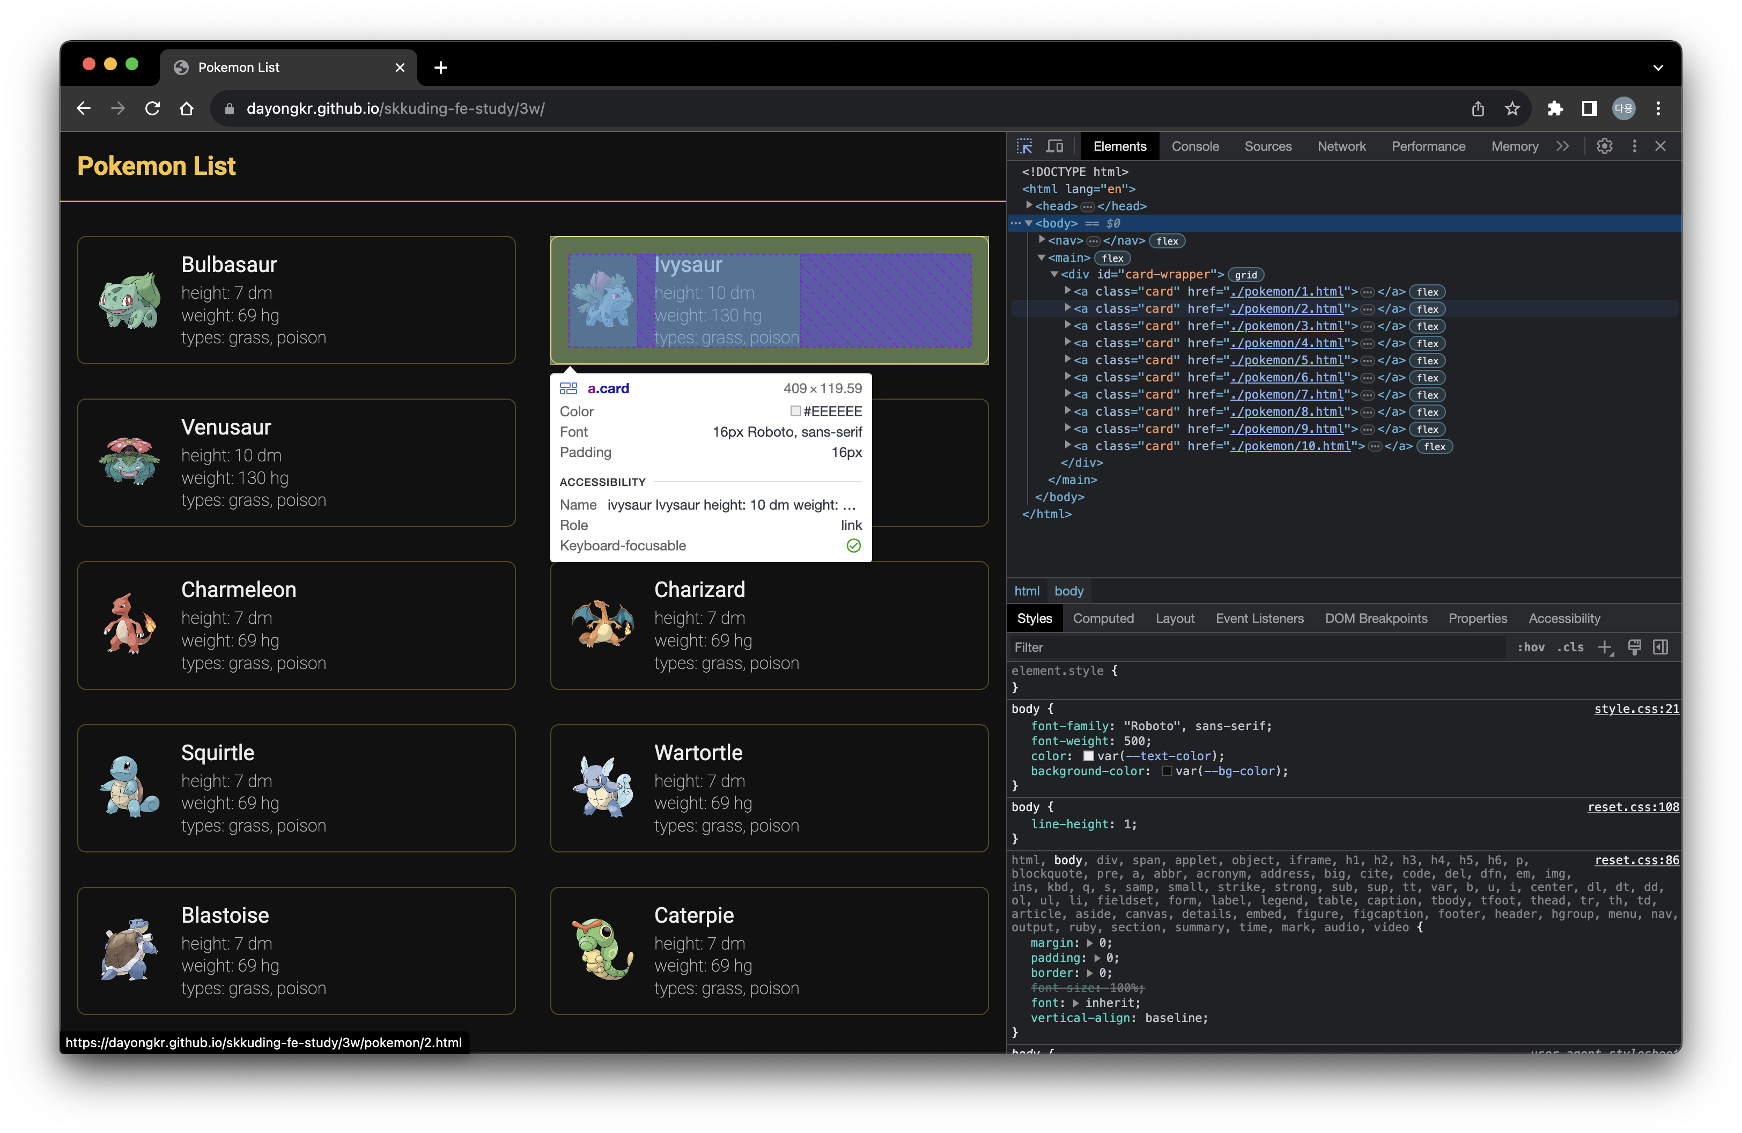The width and height of the screenshot is (1742, 1133).
Task: Open the browser home page
Action: pos(187,108)
